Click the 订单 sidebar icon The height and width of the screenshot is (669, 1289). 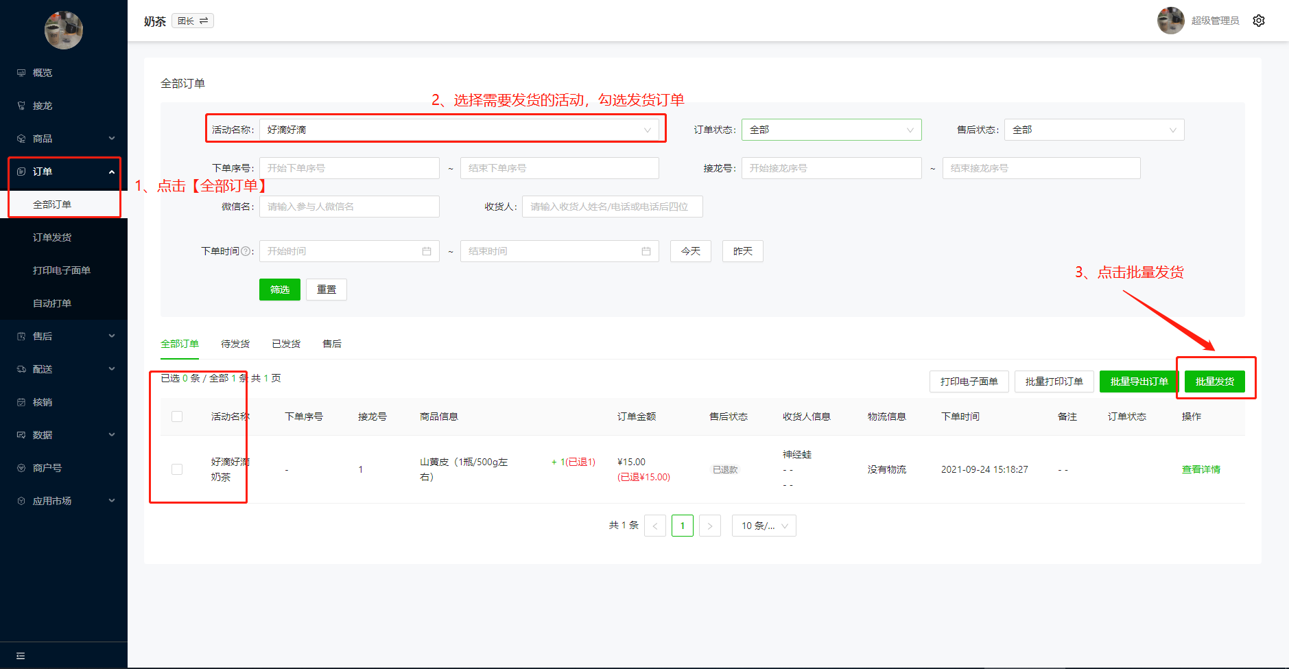pos(21,172)
